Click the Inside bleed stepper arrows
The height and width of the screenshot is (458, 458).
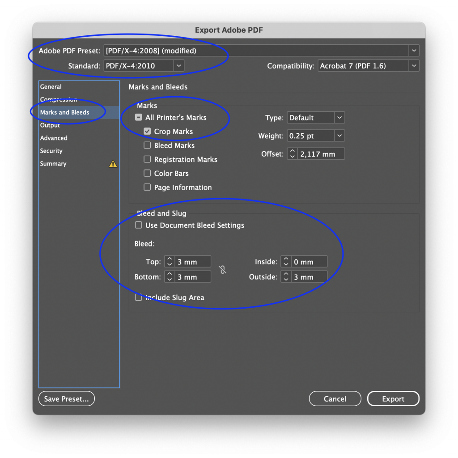coord(286,262)
